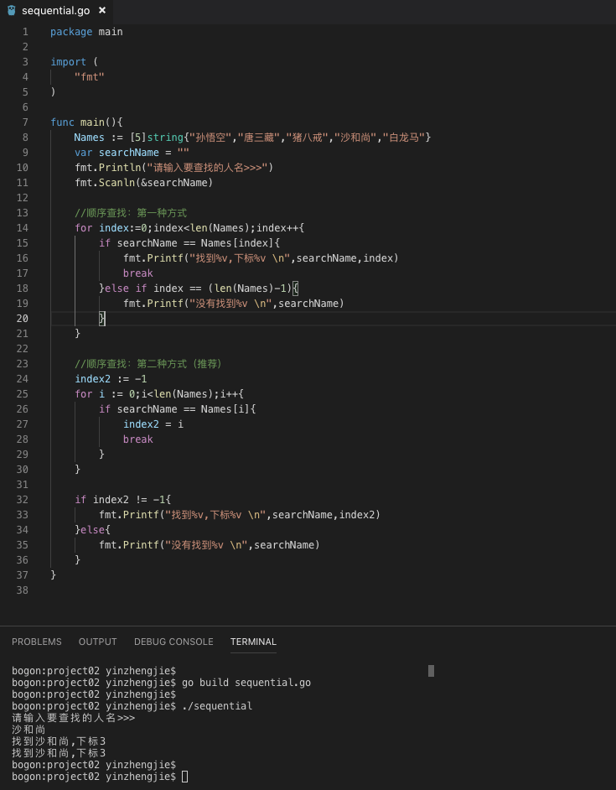Image resolution: width=616 pixels, height=790 pixels.
Task: Click 'index2 = i' assignment on line 27
Action: pos(153,424)
